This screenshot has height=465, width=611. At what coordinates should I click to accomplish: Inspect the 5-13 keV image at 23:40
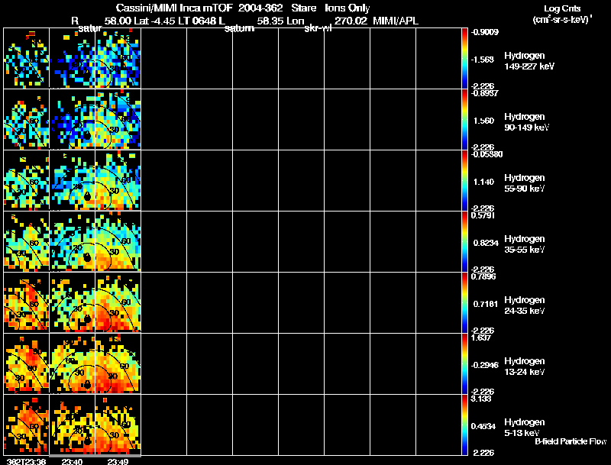point(72,425)
